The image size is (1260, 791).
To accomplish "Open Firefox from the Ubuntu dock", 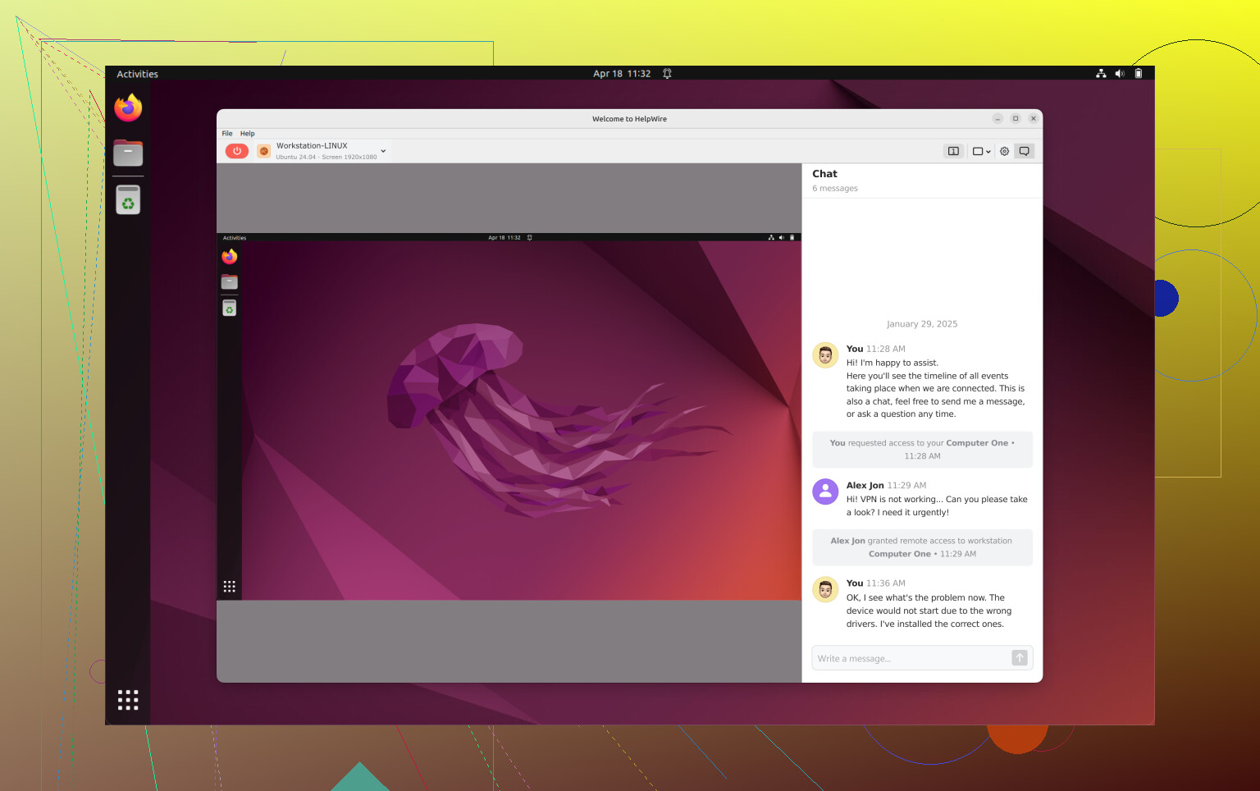I will (x=128, y=108).
